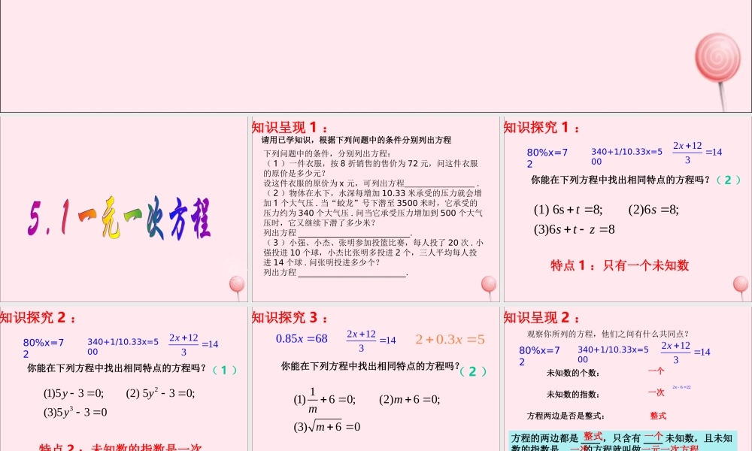Click the square-root equation '(3)√(m+6)=0'
Viewport: 752px width, 451px height.
(327, 426)
